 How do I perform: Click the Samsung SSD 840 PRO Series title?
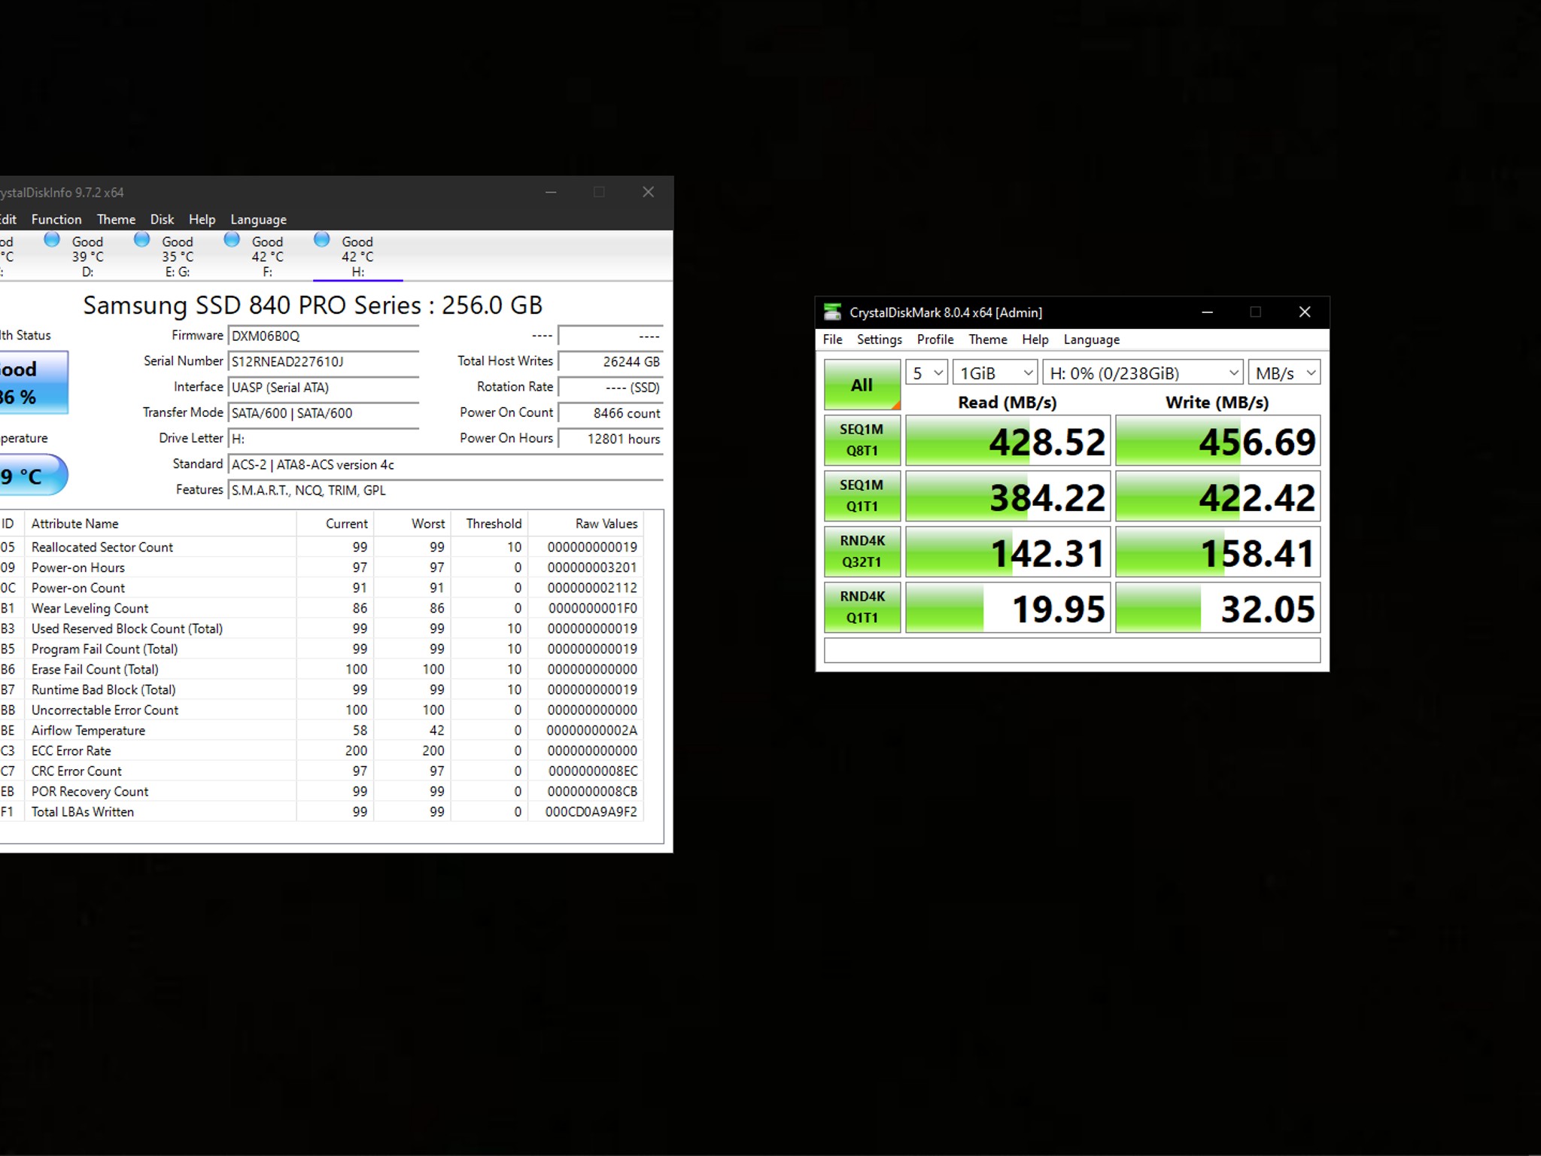pyautogui.click(x=312, y=305)
